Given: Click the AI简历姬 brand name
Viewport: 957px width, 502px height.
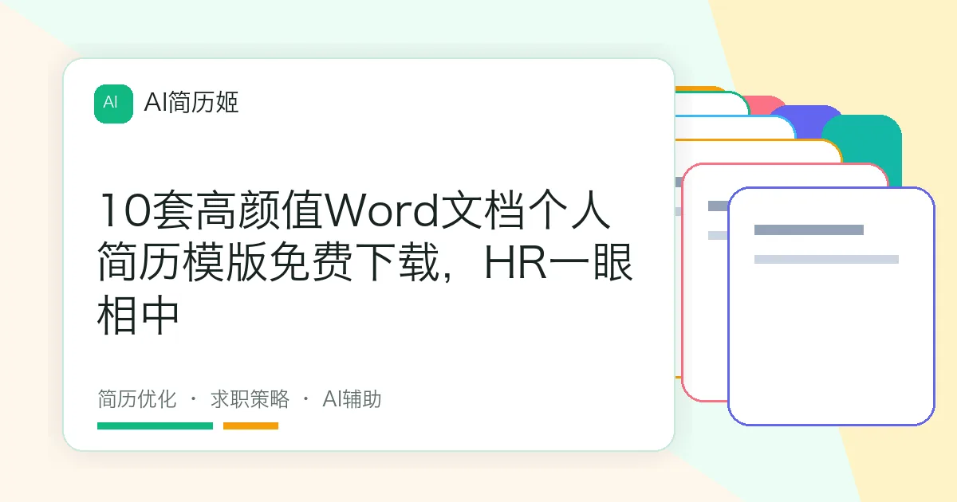Looking at the screenshot, I should click(x=191, y=103).
